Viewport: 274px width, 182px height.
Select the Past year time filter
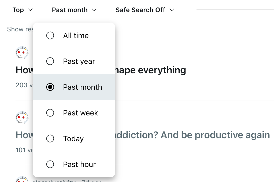[50, 61]
